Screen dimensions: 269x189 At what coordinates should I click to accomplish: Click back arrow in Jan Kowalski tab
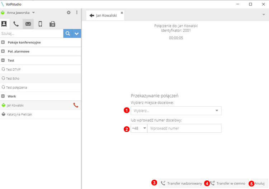coord(92,15)
